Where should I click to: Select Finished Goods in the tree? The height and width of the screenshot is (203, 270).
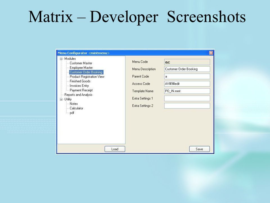(80, 81)
